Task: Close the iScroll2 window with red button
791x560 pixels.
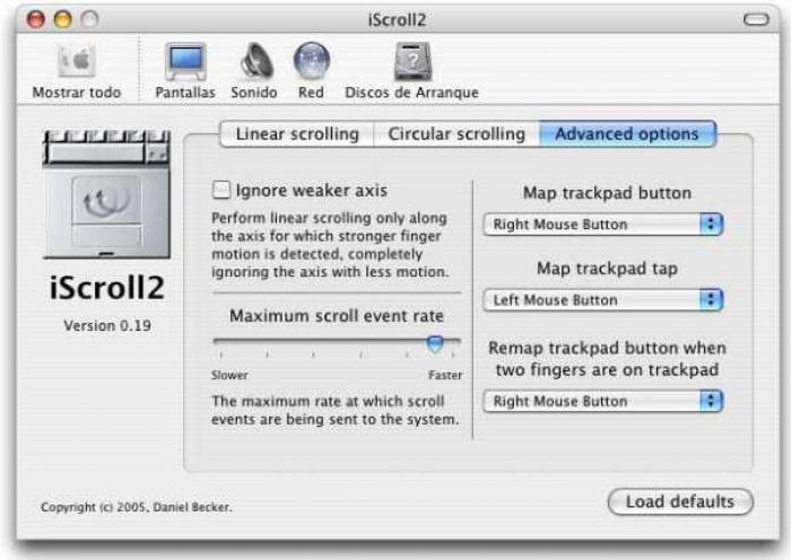Action: coord(36,19)
